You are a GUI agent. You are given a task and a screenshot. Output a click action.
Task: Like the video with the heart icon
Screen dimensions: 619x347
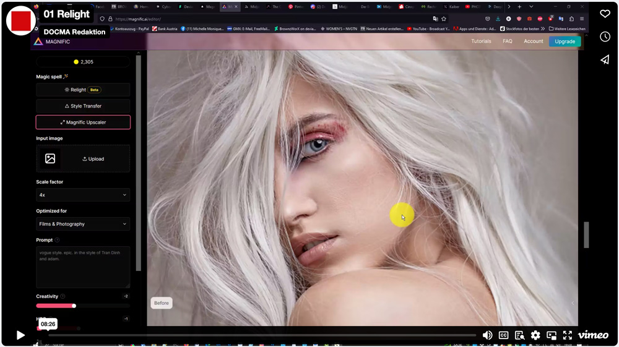point(605,14)
